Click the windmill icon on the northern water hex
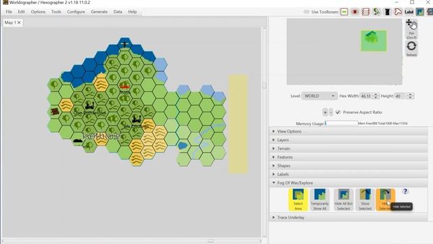Viewport: 433px width, 244px height. coord(124,44)
